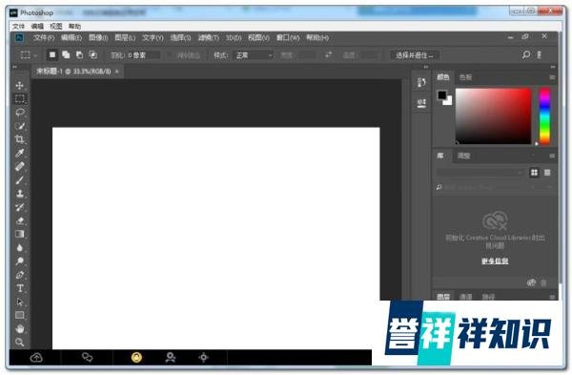Open the Color panel flyout menu
The height and width of the screenshot is (375, 572).
(552, 77)
